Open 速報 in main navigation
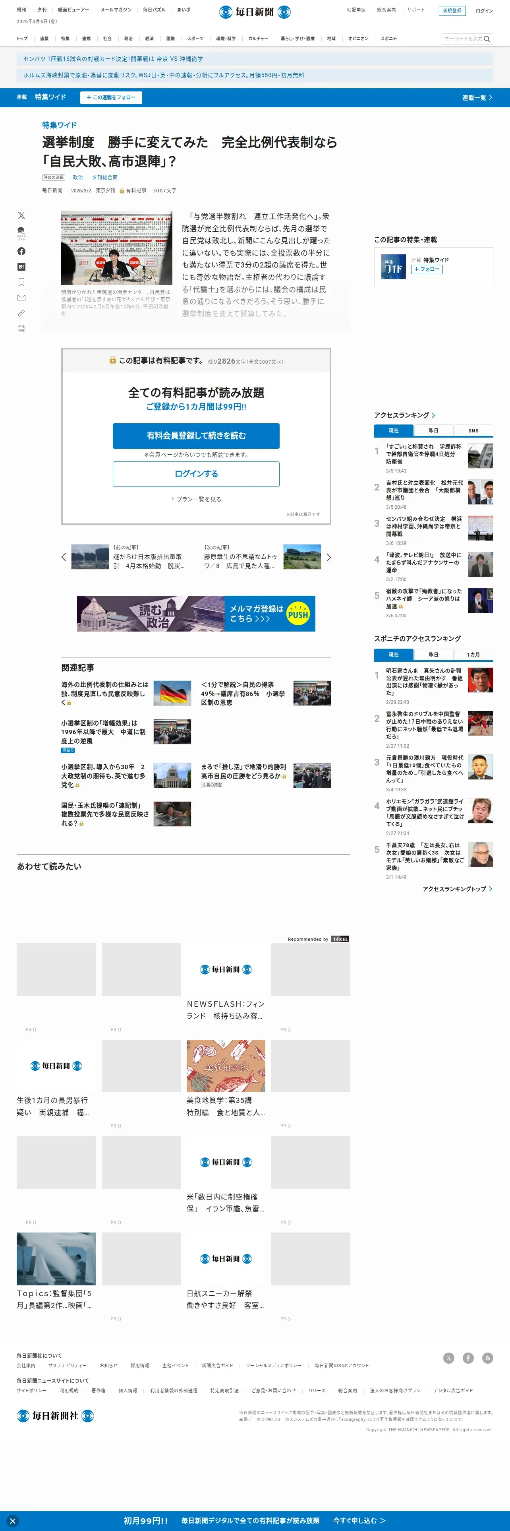This screenshot has height=1531, width=510. 44,39
